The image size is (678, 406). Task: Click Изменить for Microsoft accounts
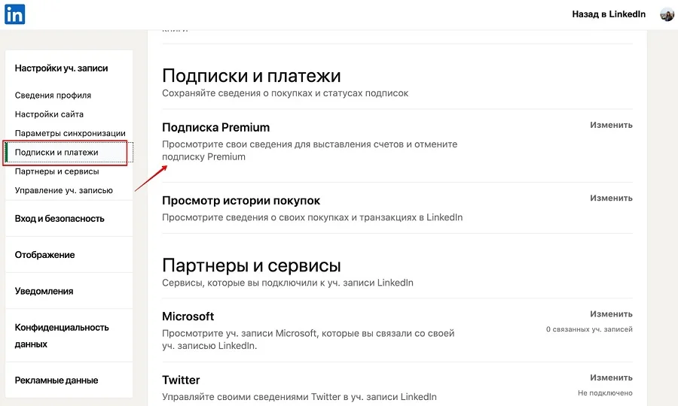coord(611,314)
